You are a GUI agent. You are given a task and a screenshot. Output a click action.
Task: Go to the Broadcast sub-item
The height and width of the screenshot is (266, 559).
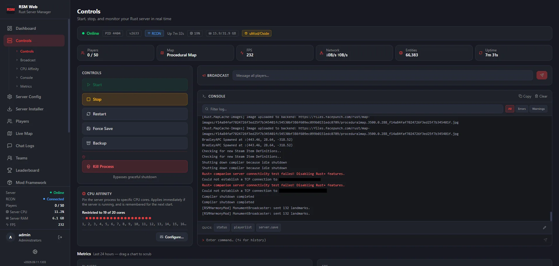coord(28,60)
